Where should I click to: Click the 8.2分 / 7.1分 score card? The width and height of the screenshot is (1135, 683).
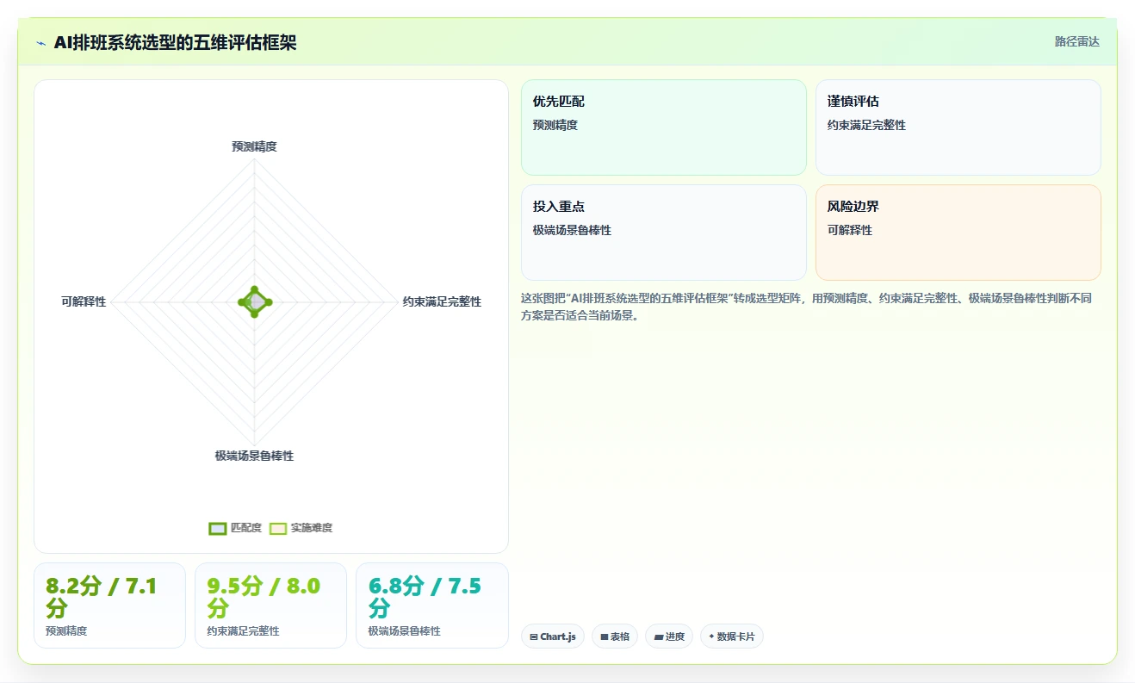click(x=109, y=605)
